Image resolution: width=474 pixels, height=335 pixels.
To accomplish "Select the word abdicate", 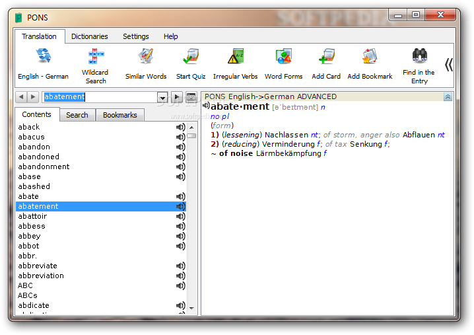I will click(x=34, y=305).
